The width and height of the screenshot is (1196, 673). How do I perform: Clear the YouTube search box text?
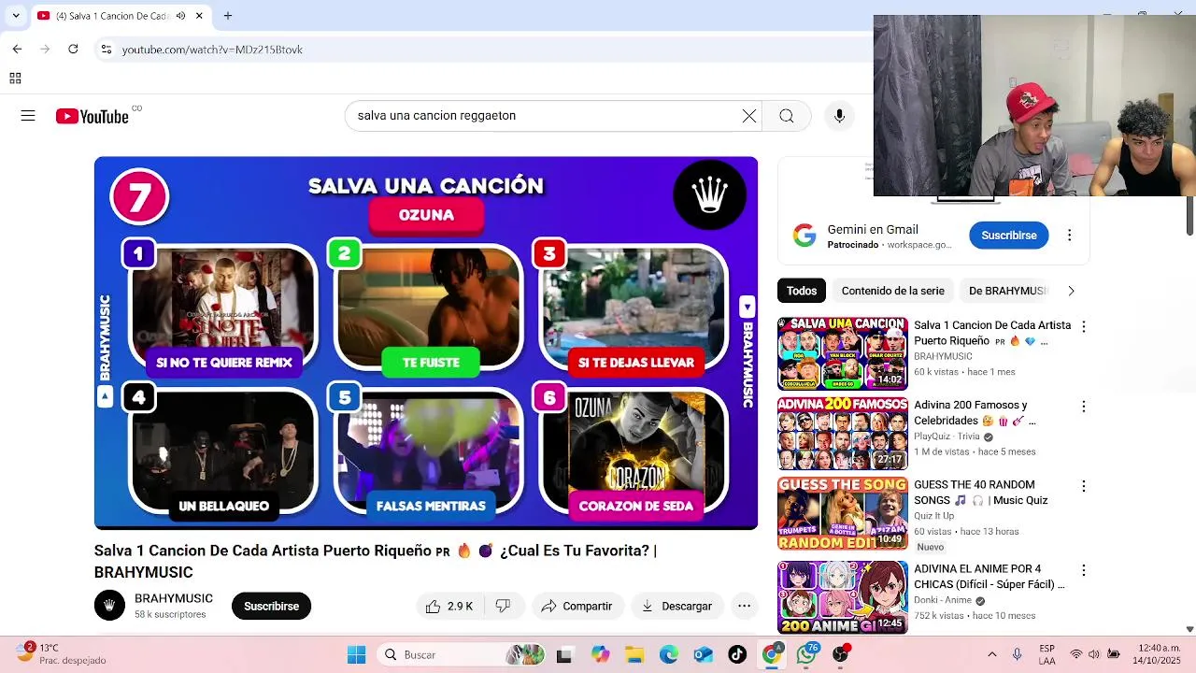749,116
